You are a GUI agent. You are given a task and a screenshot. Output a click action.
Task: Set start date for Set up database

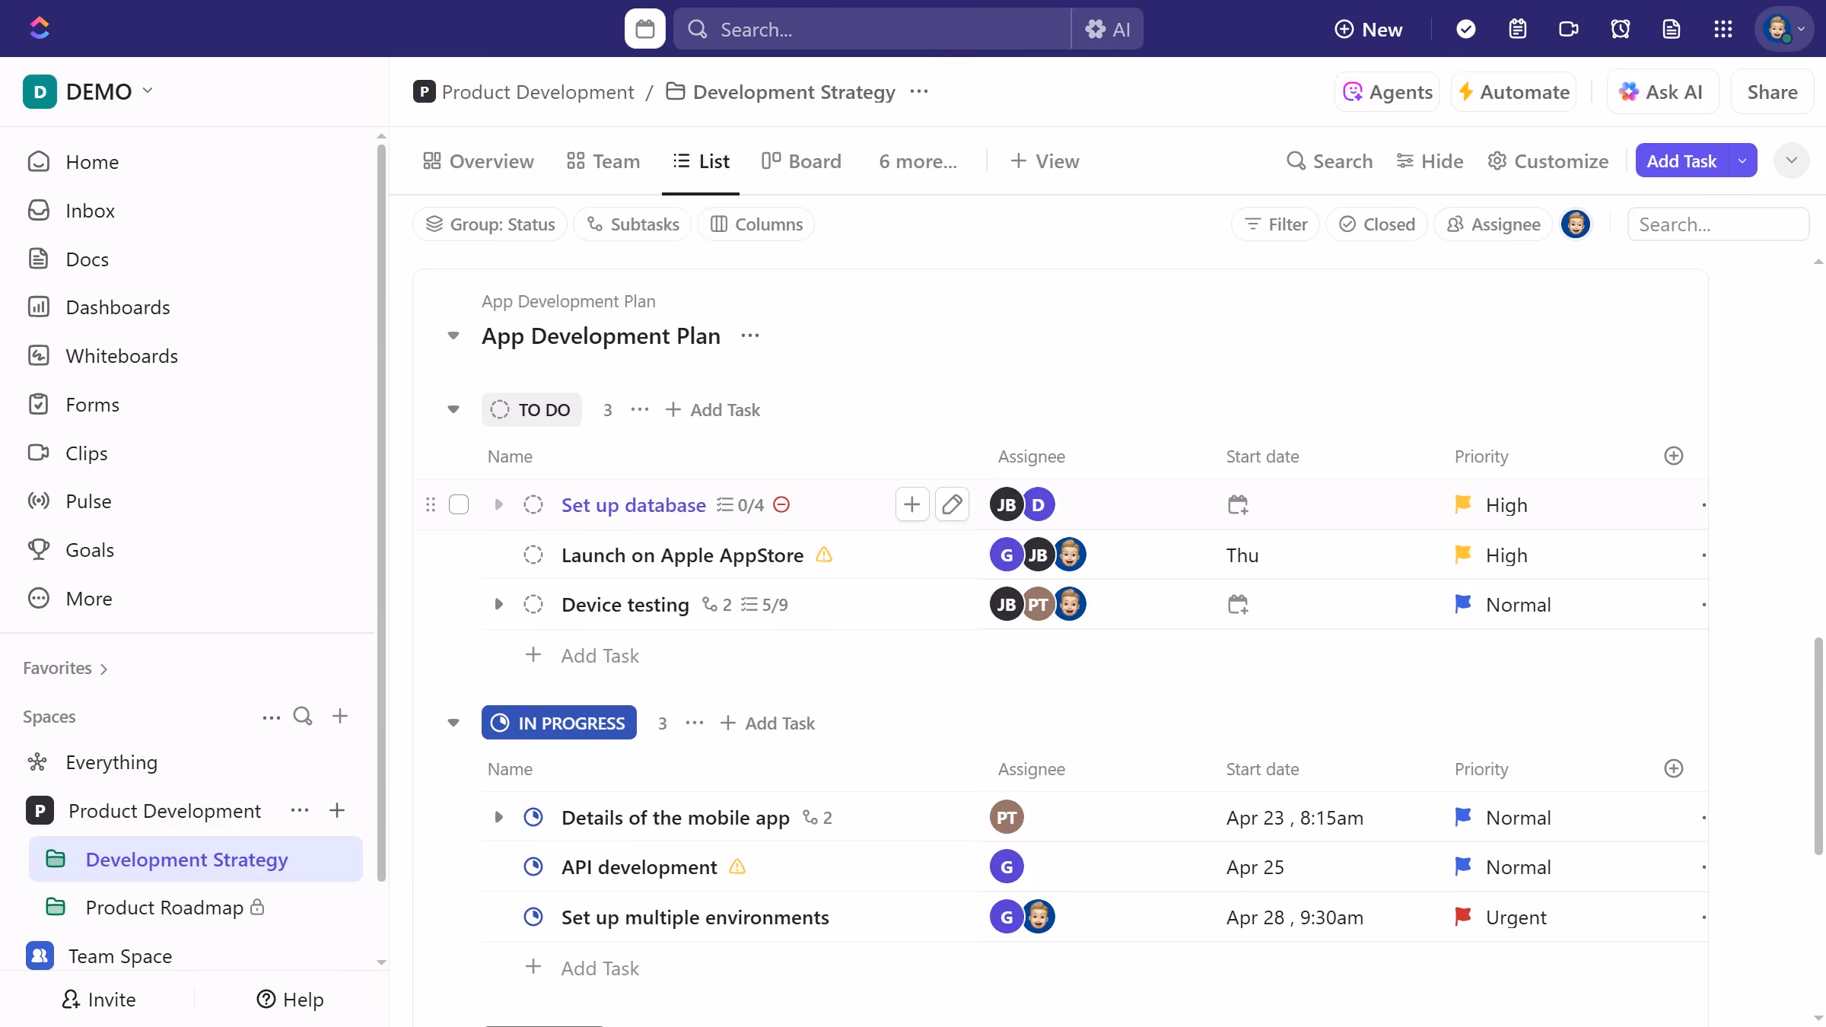tap(1238, 504)
